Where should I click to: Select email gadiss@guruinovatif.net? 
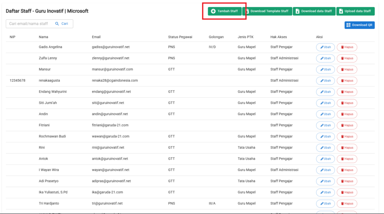click(x=111, y=47)
